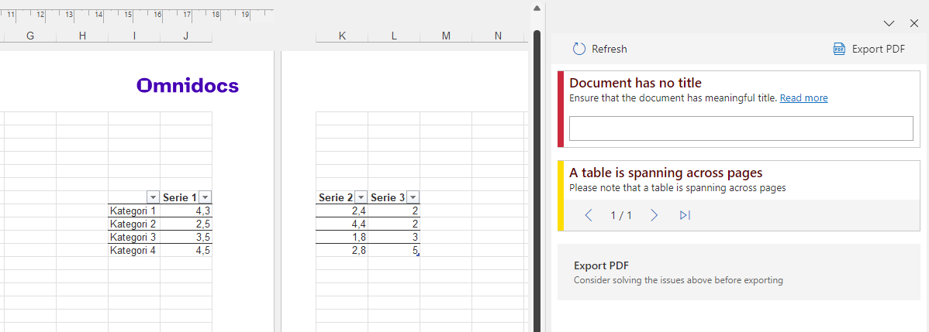This screenshot has width=929, height=332.
Task: Click the Serie 1 header cell
Action: coord(186,197)
